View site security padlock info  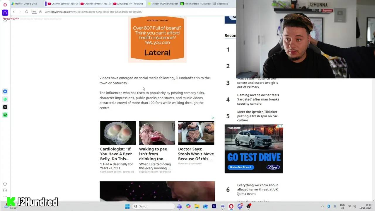[x=40, y=12]
